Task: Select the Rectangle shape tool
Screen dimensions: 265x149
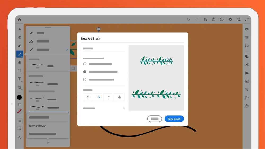Action: coord(19,71)
